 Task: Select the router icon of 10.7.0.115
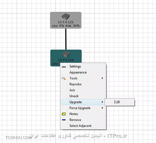click(66, 17)
